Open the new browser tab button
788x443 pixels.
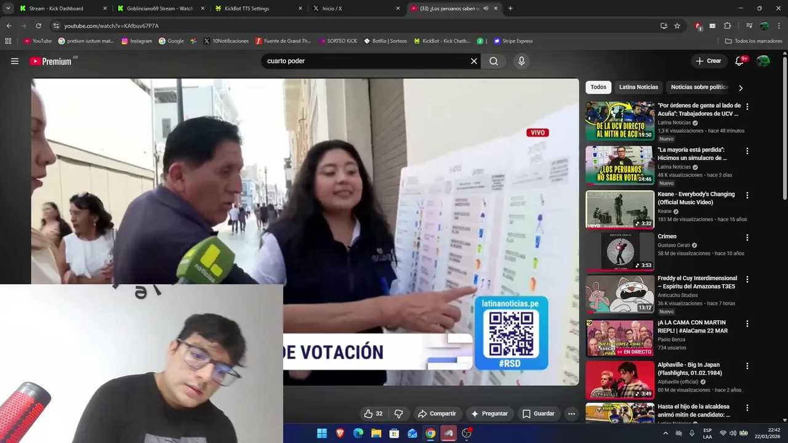point(510,9)
